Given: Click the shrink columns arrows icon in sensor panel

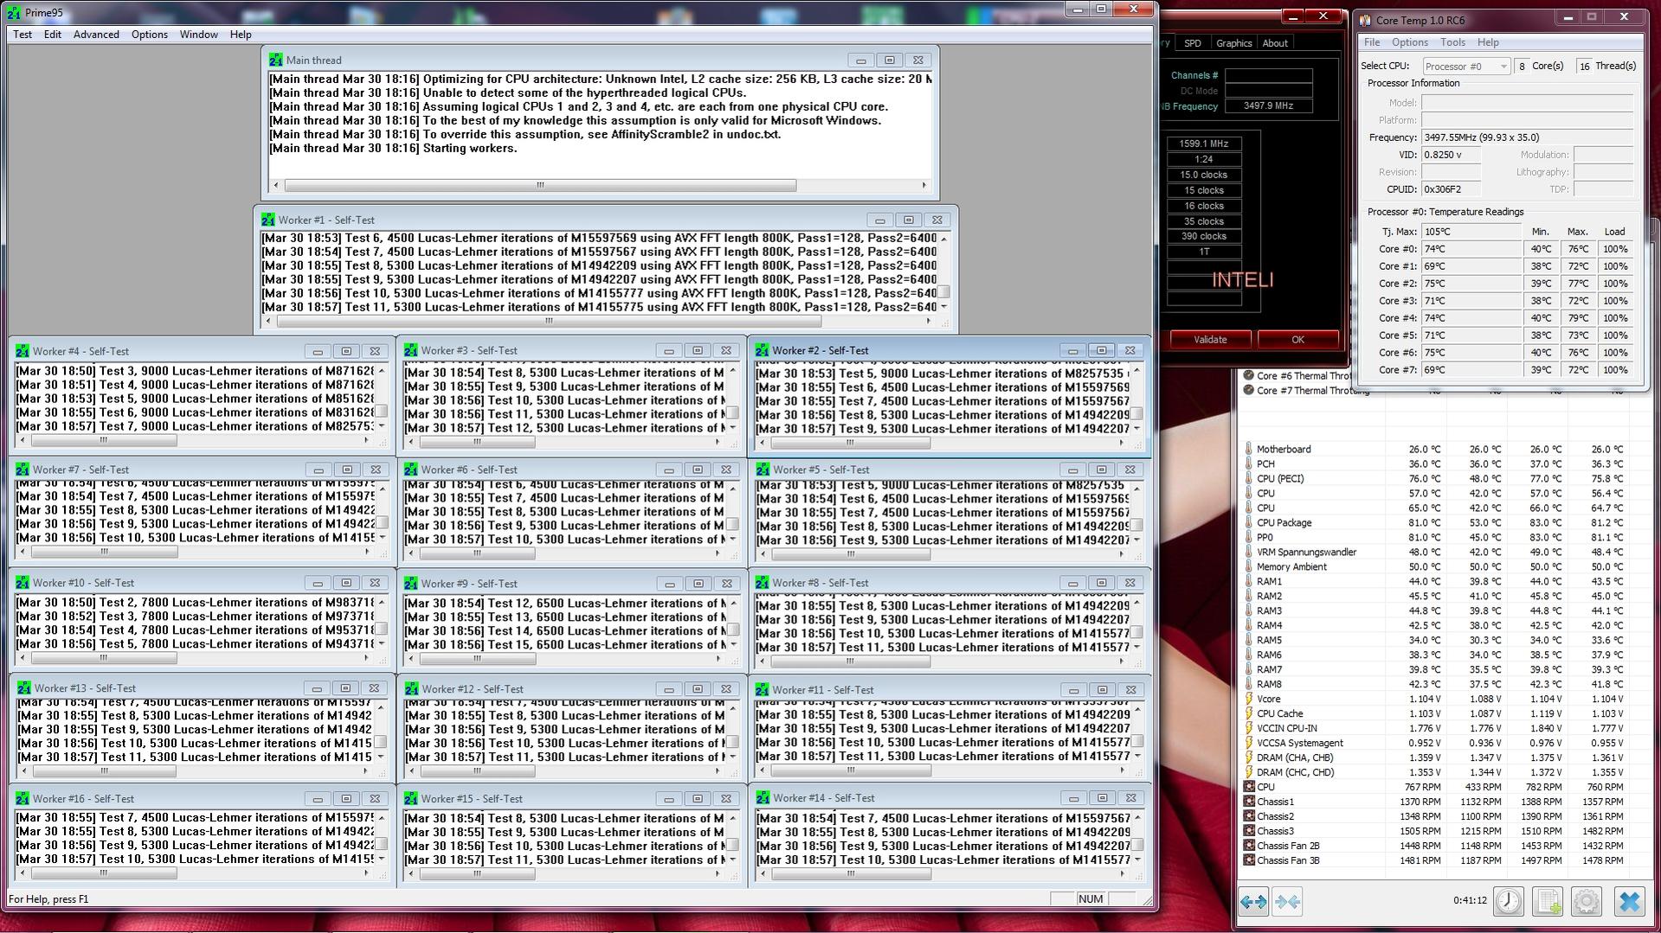Looking at the screenshot, I should point(1287,902).
